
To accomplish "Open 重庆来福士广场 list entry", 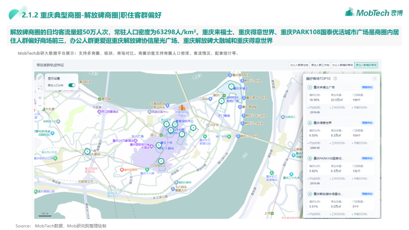I will click(x=324, y=87).
